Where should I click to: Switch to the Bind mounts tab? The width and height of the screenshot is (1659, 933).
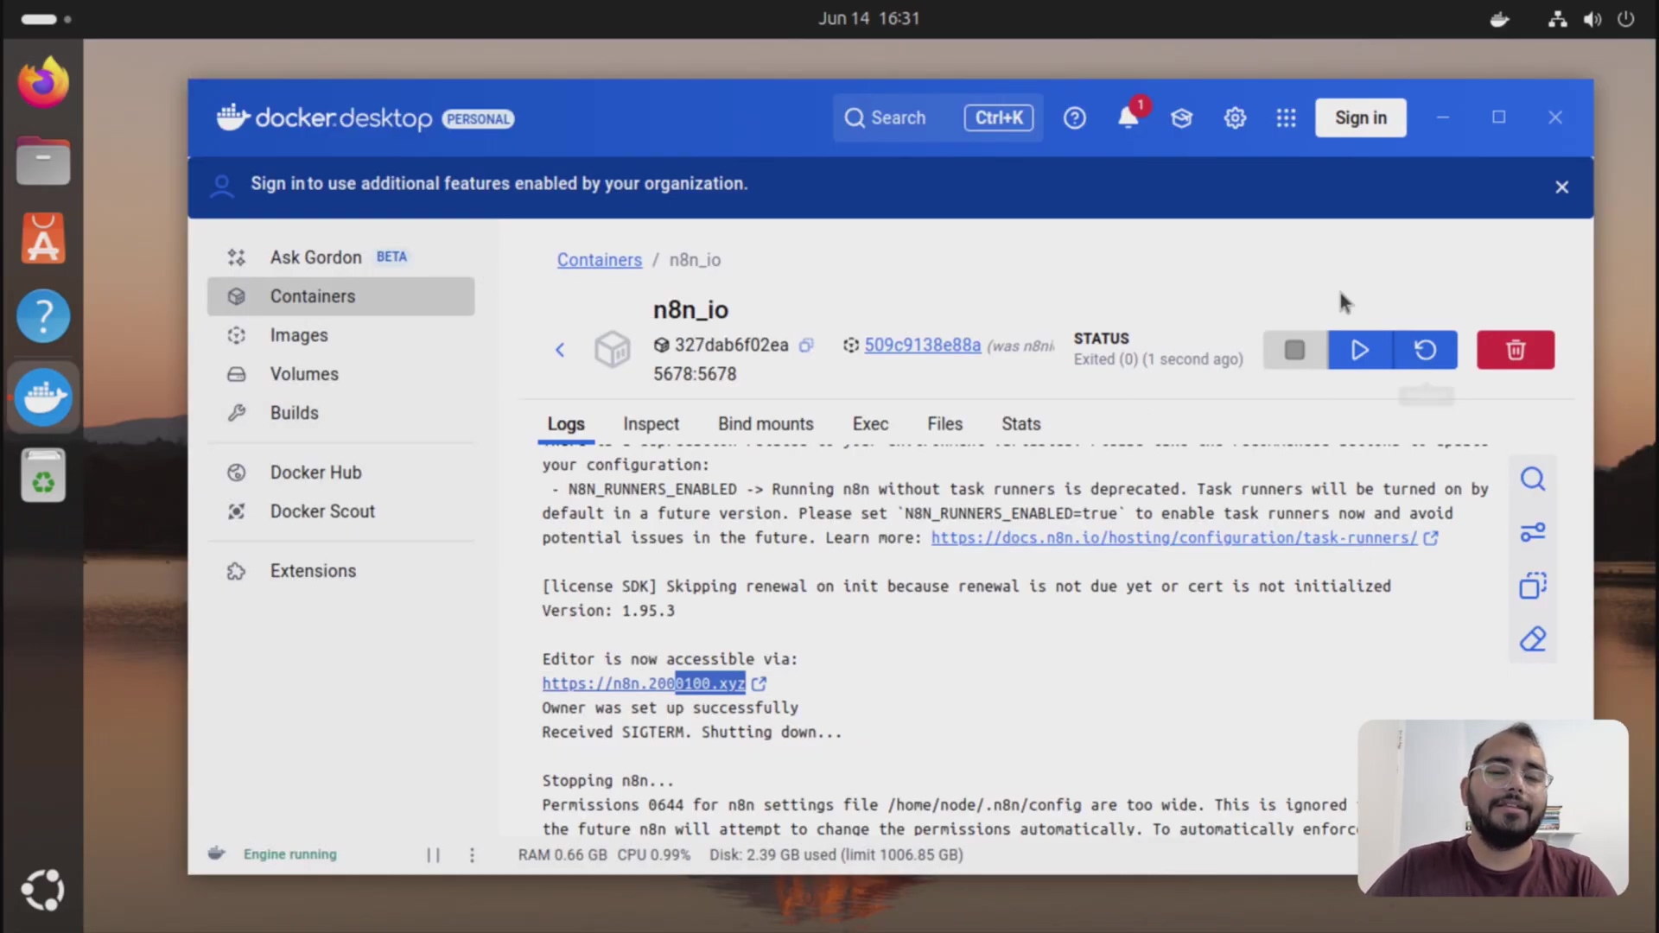(766, 424)
